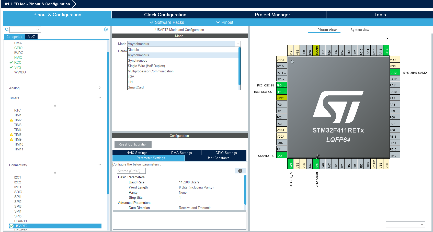Select the green PA13 pin on the chip

point(395,72)
